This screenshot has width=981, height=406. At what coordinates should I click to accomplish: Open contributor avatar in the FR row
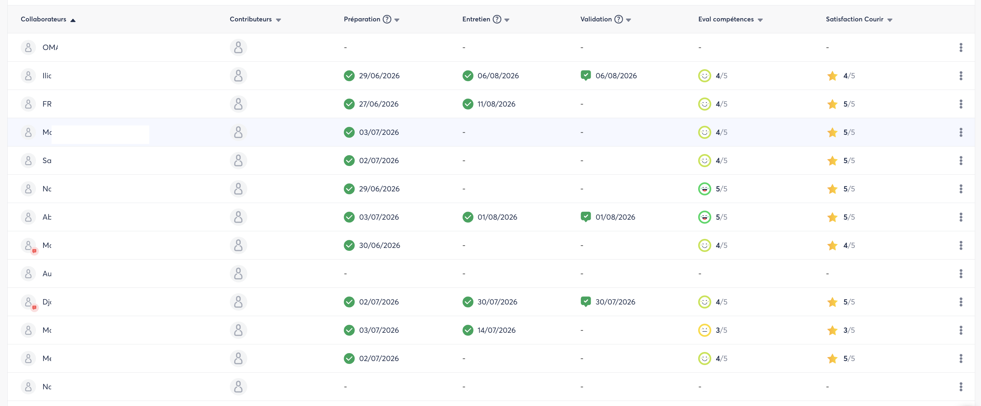(x=239, y=104)
